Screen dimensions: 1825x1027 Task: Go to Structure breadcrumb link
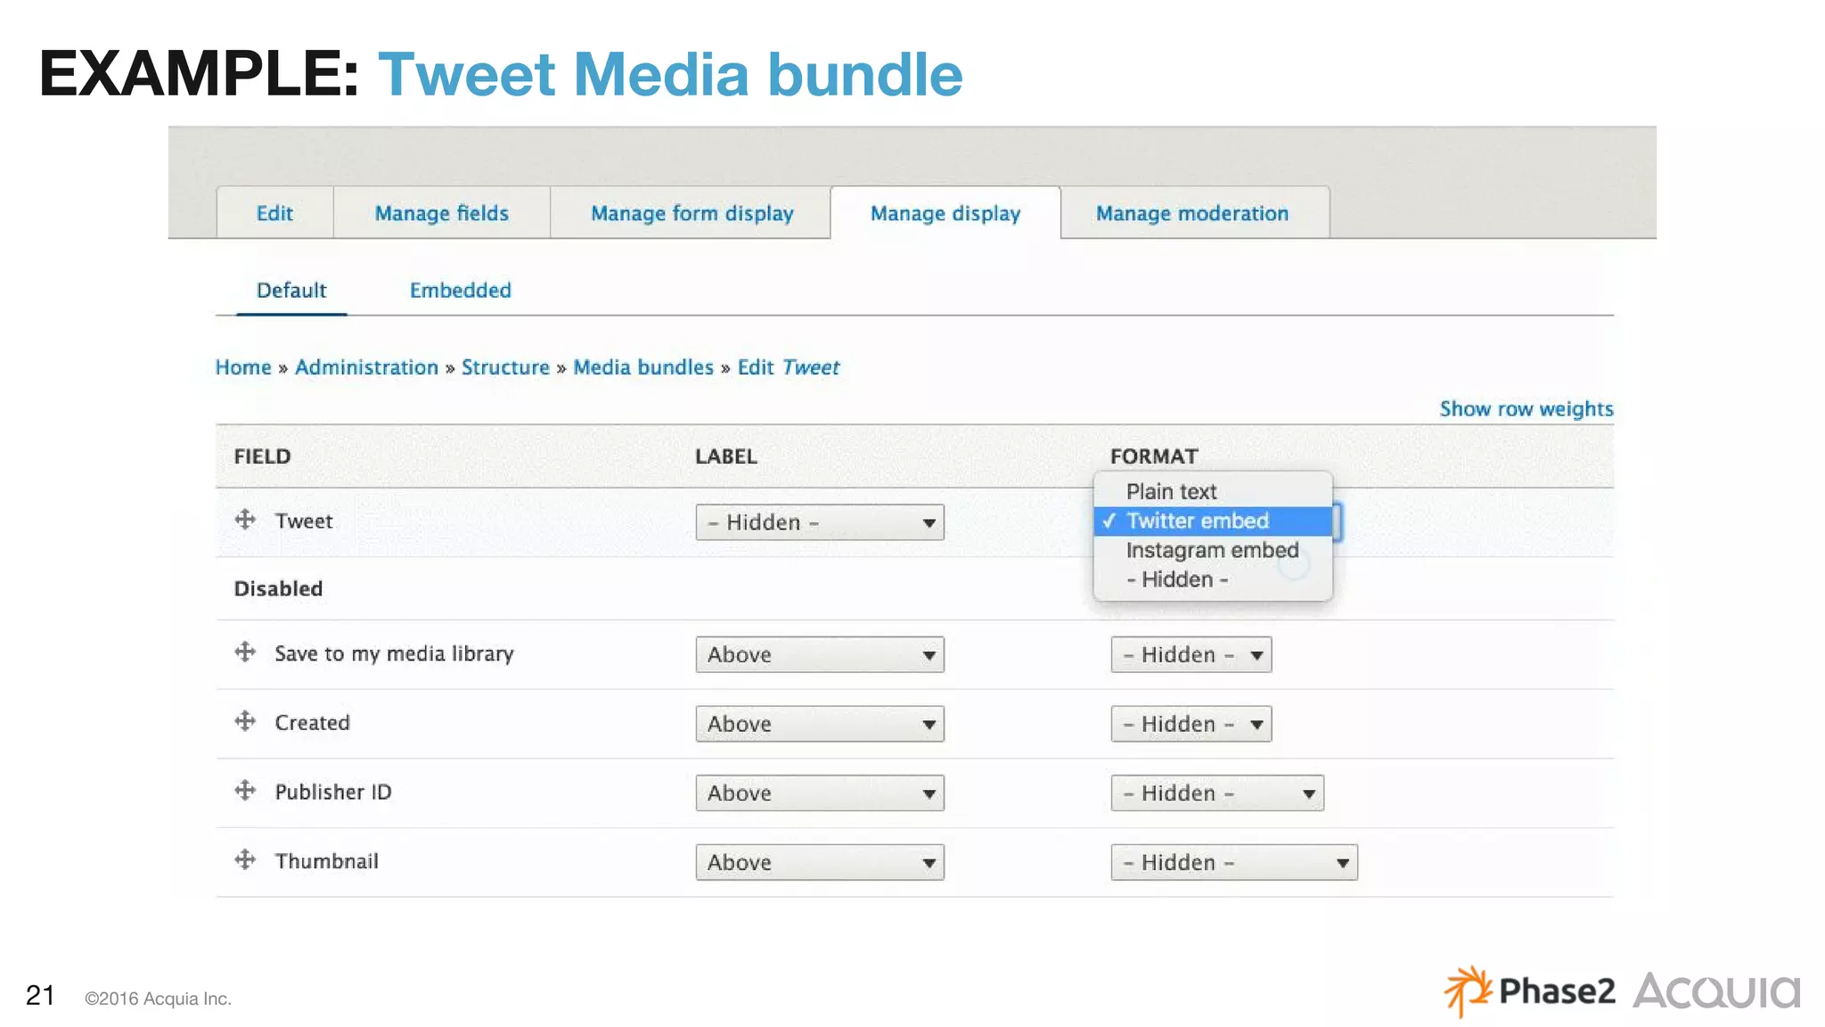505,367
